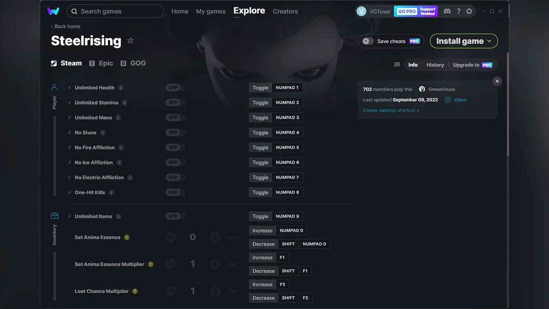This screenshot has height=309, width=549.
Task: Open the History tab
Action: point(435,65)
